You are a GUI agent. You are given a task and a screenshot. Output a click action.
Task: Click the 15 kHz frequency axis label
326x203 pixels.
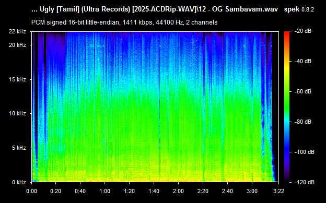click(17, 79)
